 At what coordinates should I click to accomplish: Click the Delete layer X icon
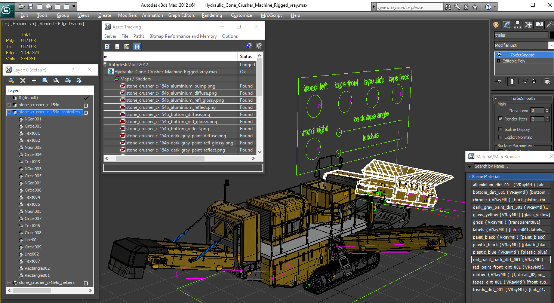click(x=23, y=80)
